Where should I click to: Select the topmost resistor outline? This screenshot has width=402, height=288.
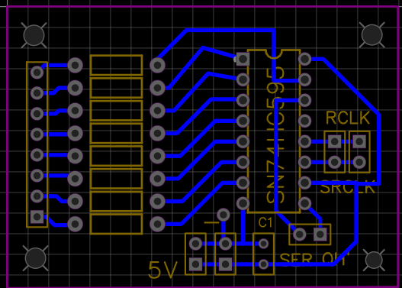coord(116,65)
